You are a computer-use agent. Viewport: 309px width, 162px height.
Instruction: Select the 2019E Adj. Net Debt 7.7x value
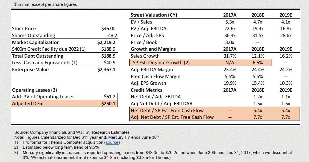pyautogui.click(x=286, y=117)
